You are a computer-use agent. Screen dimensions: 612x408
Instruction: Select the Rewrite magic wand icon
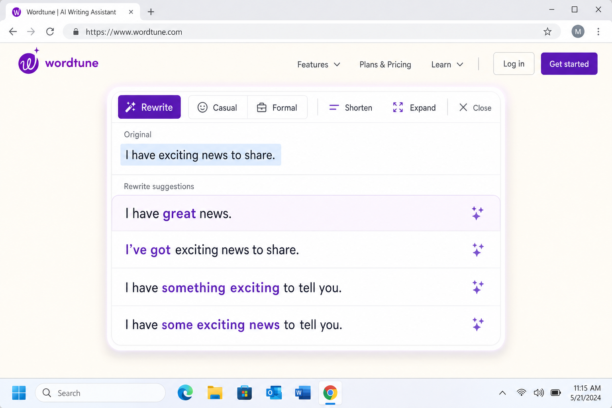point(130,107)
